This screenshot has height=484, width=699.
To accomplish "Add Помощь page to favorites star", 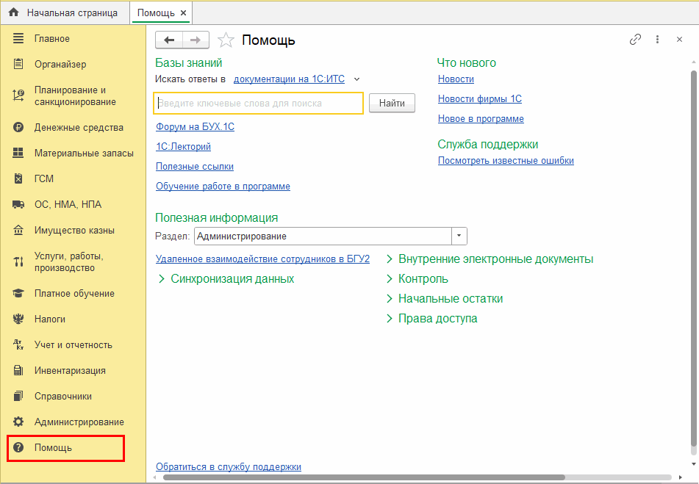I will point(226,40).
